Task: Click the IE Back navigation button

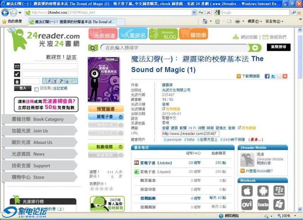Action: [5, 13]
